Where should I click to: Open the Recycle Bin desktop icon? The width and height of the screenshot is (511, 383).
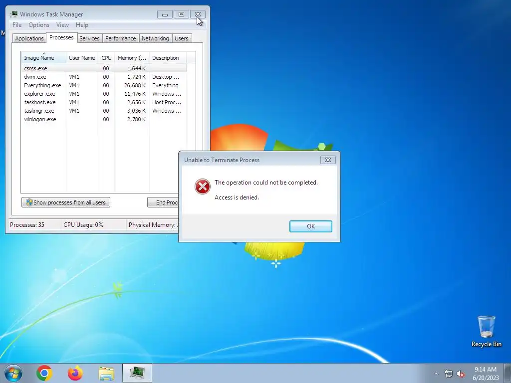(x=486, y=331)
